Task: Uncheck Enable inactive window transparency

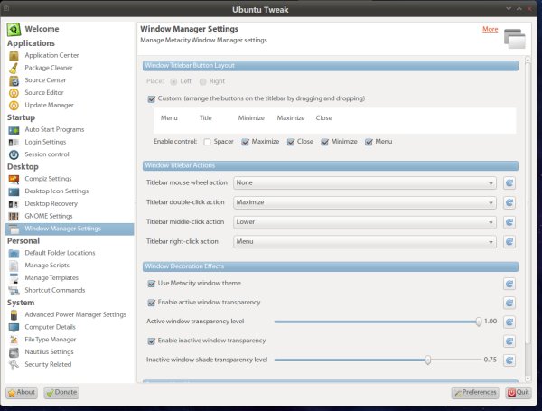Action: point(151,341)
